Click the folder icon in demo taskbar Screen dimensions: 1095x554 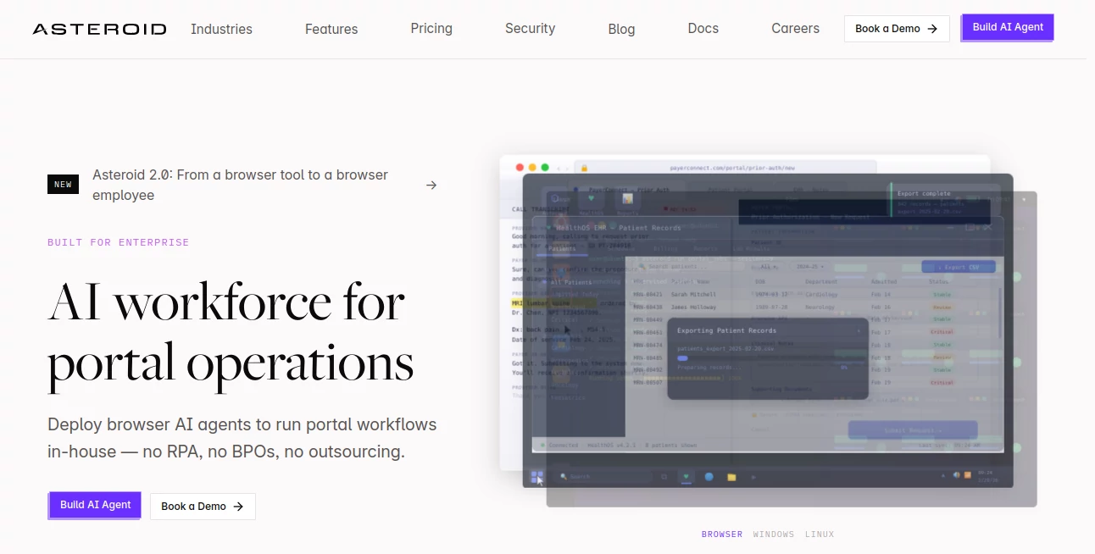731,477
